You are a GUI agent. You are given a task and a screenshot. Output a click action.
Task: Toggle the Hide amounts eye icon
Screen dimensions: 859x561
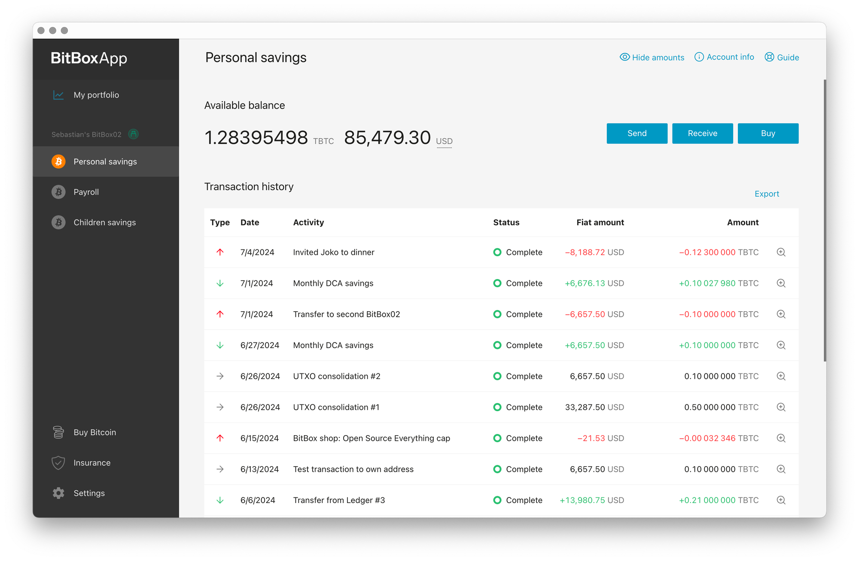point(624,57)
